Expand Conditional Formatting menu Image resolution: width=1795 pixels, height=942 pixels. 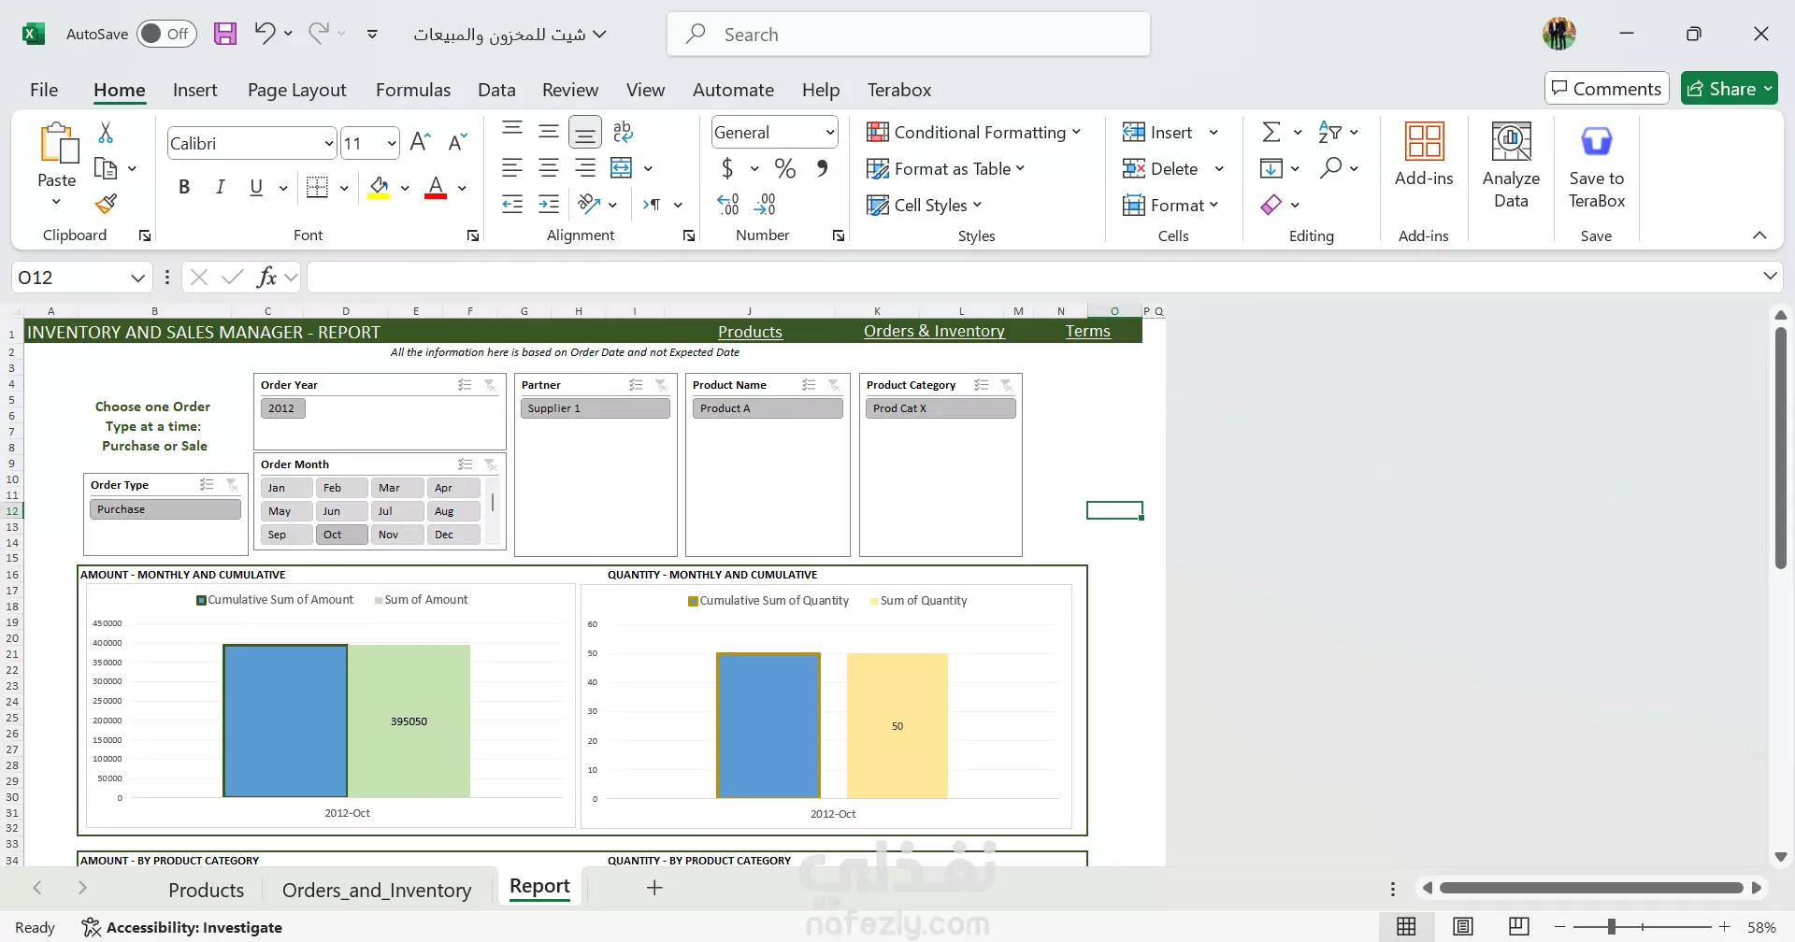973,132
